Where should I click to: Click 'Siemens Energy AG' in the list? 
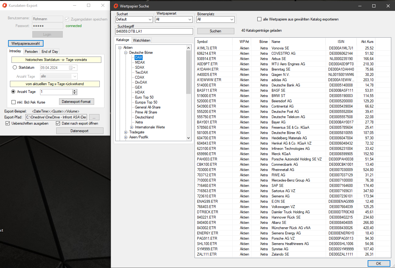coord(286,233)
